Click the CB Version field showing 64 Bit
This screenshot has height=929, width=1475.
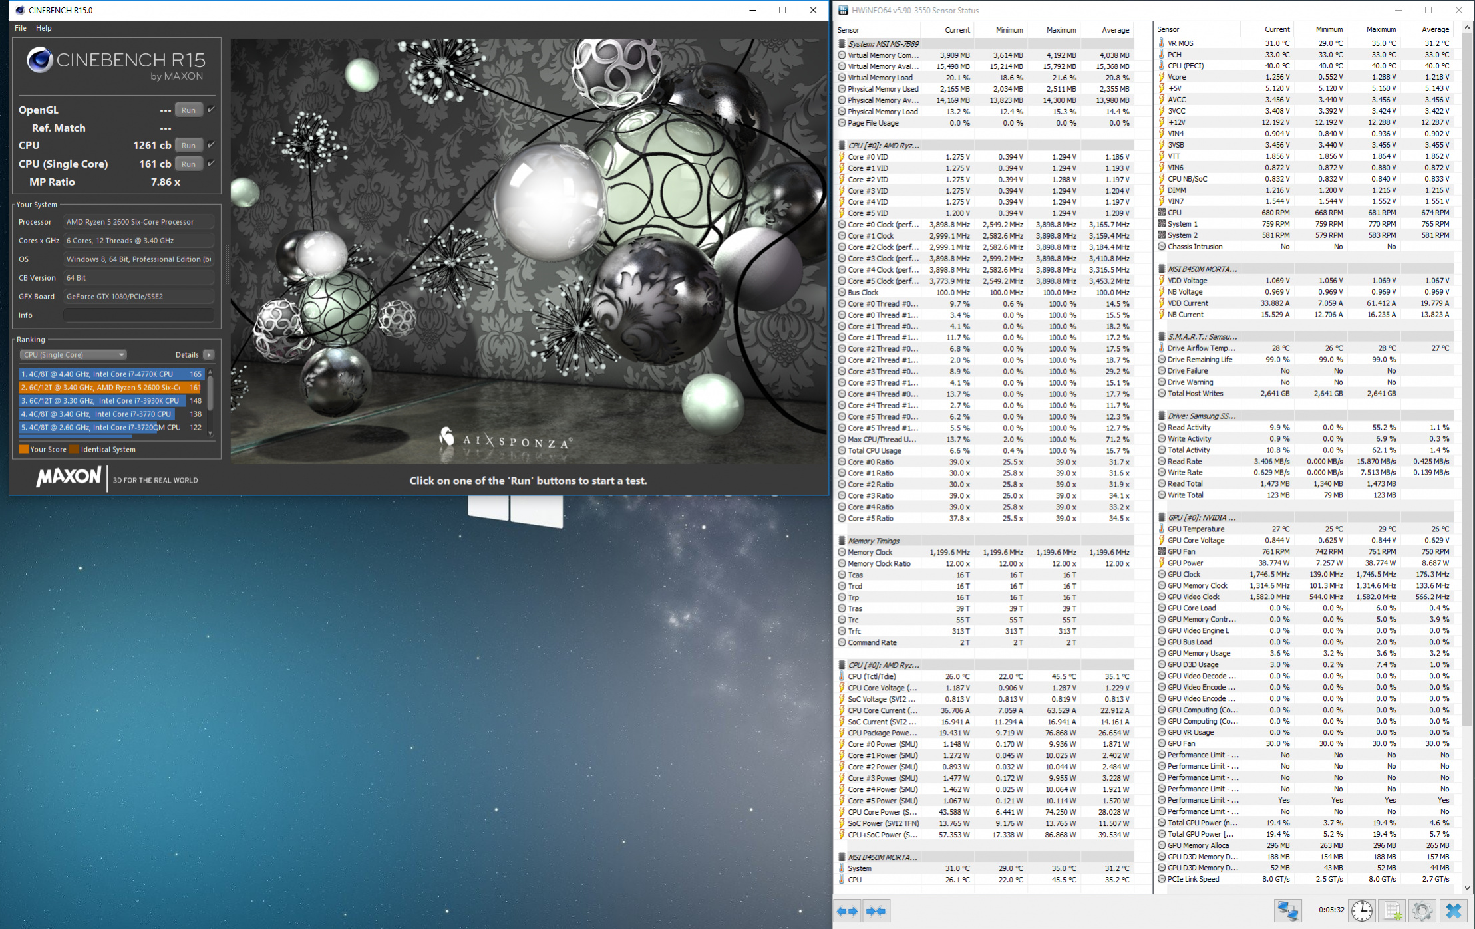point(138,278)
